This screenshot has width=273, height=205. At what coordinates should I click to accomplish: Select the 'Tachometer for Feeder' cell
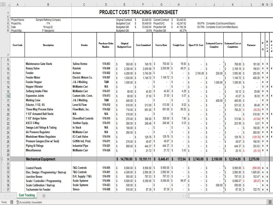pyautogui.click(x=48, y=189)
